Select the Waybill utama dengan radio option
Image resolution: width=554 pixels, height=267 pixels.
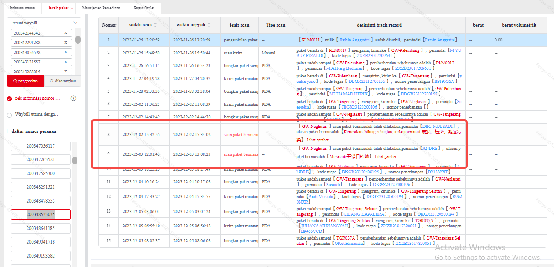9,114
